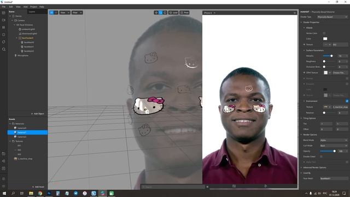The width and height of the screenshot is (350, 197).
Task: Disable the Environment checkbox
Action: [x=347, y=101]
